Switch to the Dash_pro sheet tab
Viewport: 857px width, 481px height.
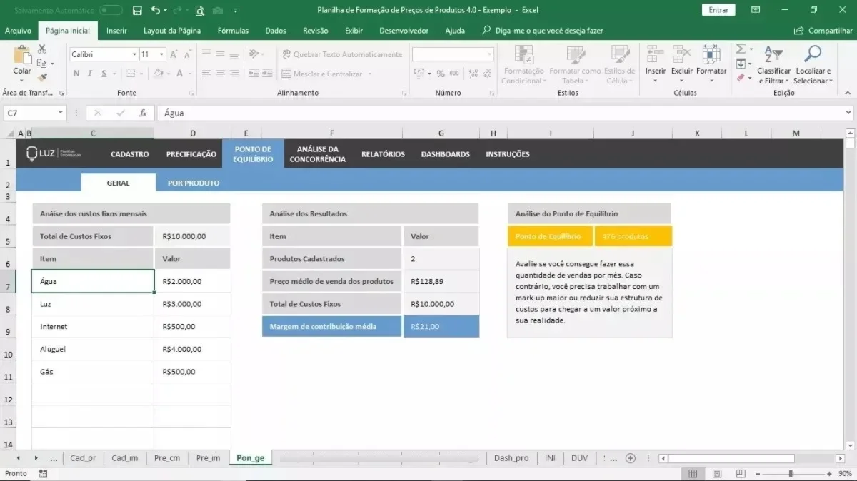511,458
